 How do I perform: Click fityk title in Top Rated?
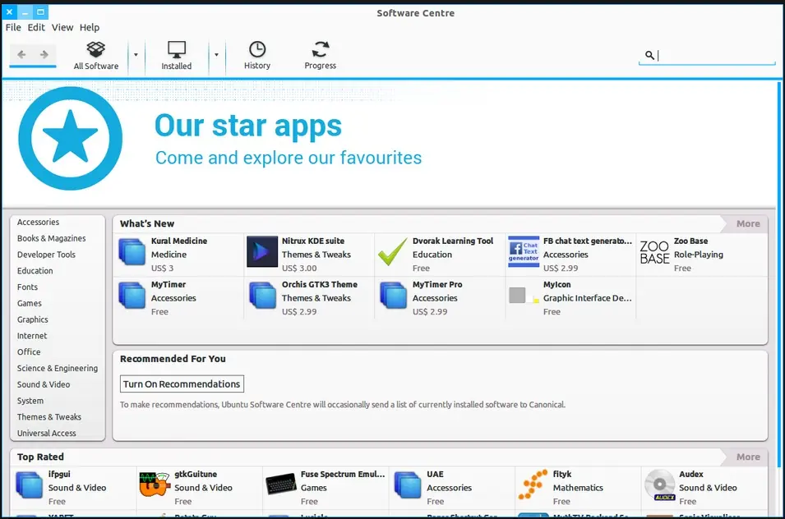(x=562, y=474)
